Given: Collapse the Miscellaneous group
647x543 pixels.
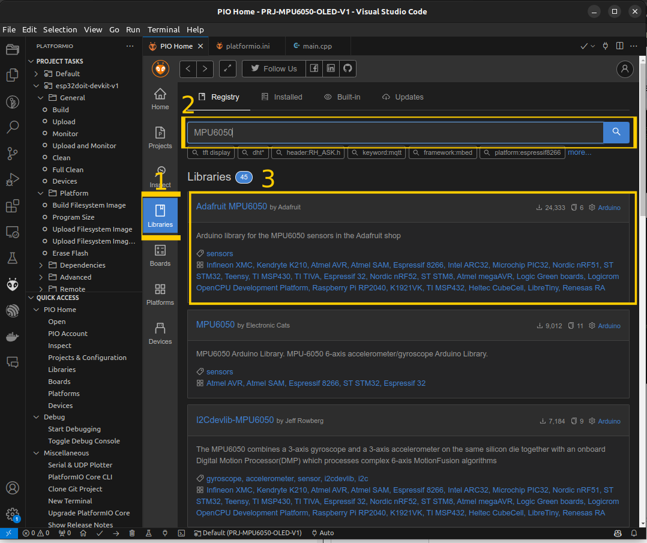Looking at the screenshot, I should (36, 453).
